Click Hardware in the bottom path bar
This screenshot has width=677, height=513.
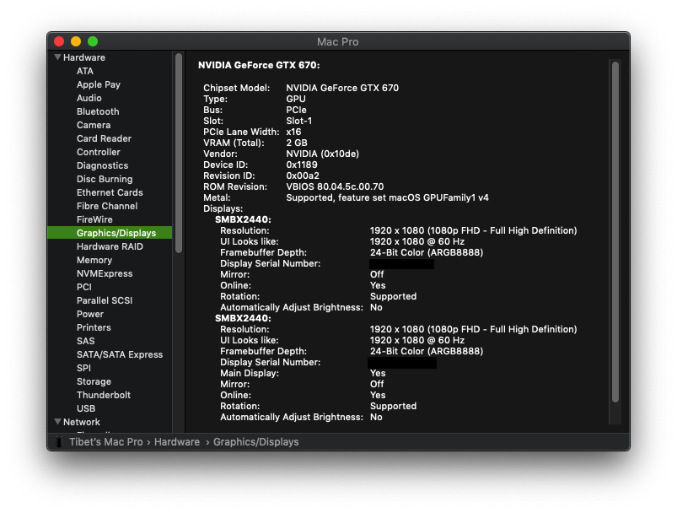coord(177,441)
